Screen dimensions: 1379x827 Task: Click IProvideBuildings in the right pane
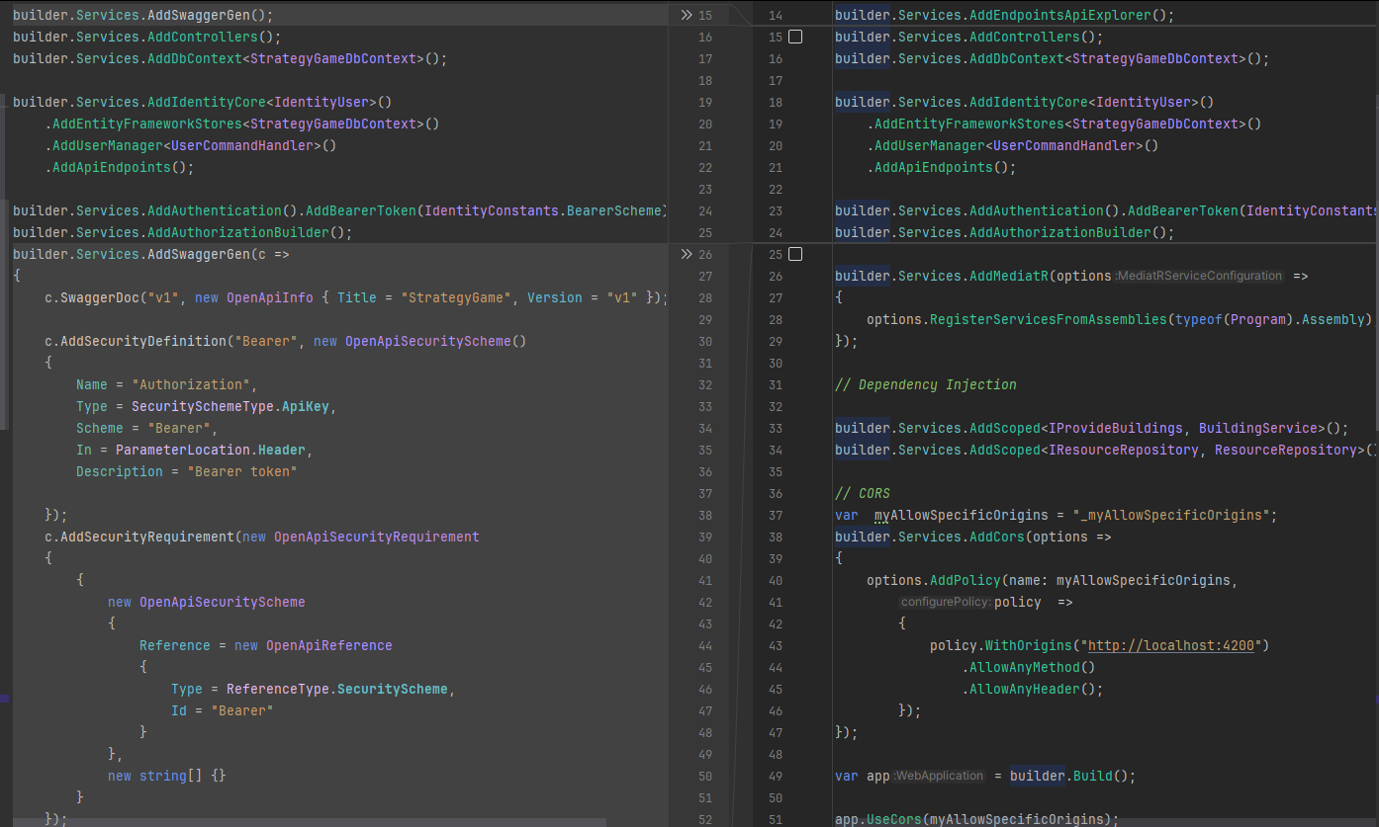[1115, 428]
